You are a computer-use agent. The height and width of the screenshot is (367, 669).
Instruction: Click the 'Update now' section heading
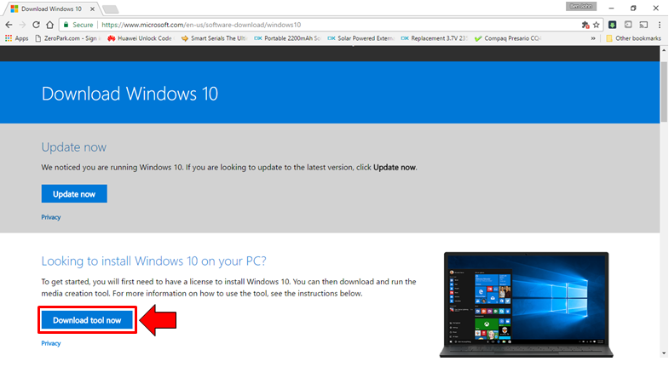[x=74, y=147]
